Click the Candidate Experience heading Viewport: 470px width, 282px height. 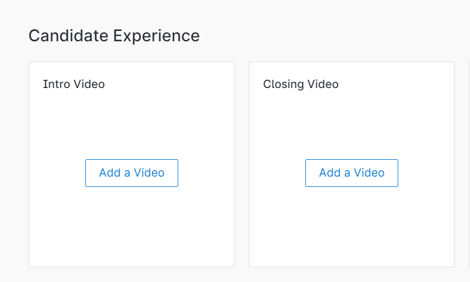point(114,36)
